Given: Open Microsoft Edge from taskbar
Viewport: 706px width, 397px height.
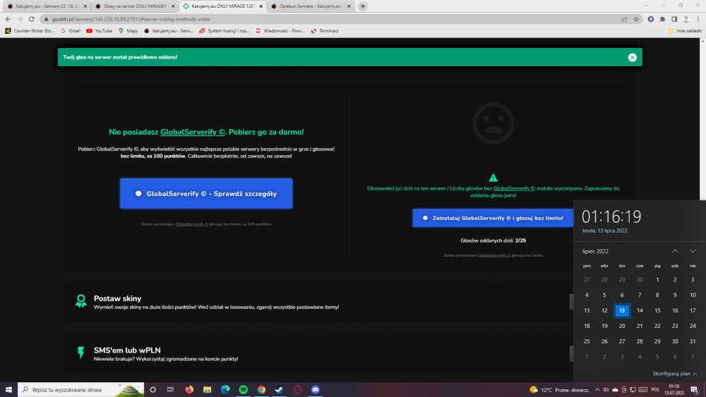Looking at the screenshot, I should 225,390.
